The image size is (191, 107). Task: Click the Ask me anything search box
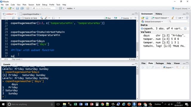pos(30,104)
